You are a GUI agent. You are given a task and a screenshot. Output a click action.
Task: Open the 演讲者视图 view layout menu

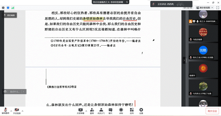[x=205, y=8]
